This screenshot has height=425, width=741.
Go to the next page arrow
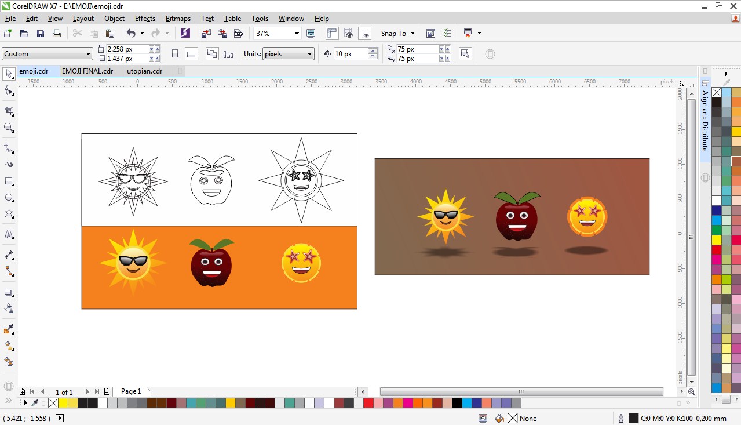87,392
